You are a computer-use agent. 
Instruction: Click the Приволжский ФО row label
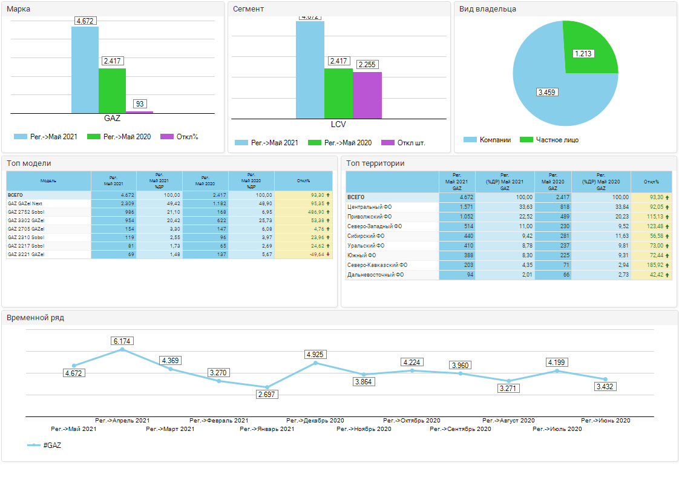point(369,217)
